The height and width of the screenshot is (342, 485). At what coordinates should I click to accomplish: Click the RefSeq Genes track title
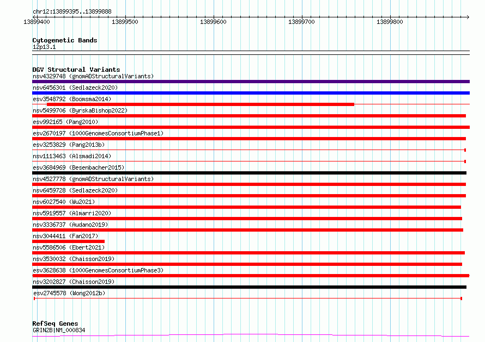[55, 324]
